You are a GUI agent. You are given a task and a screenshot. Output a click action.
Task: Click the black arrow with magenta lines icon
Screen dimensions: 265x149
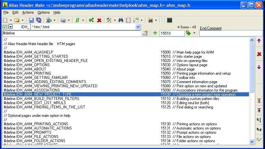(x=259, y=110)
